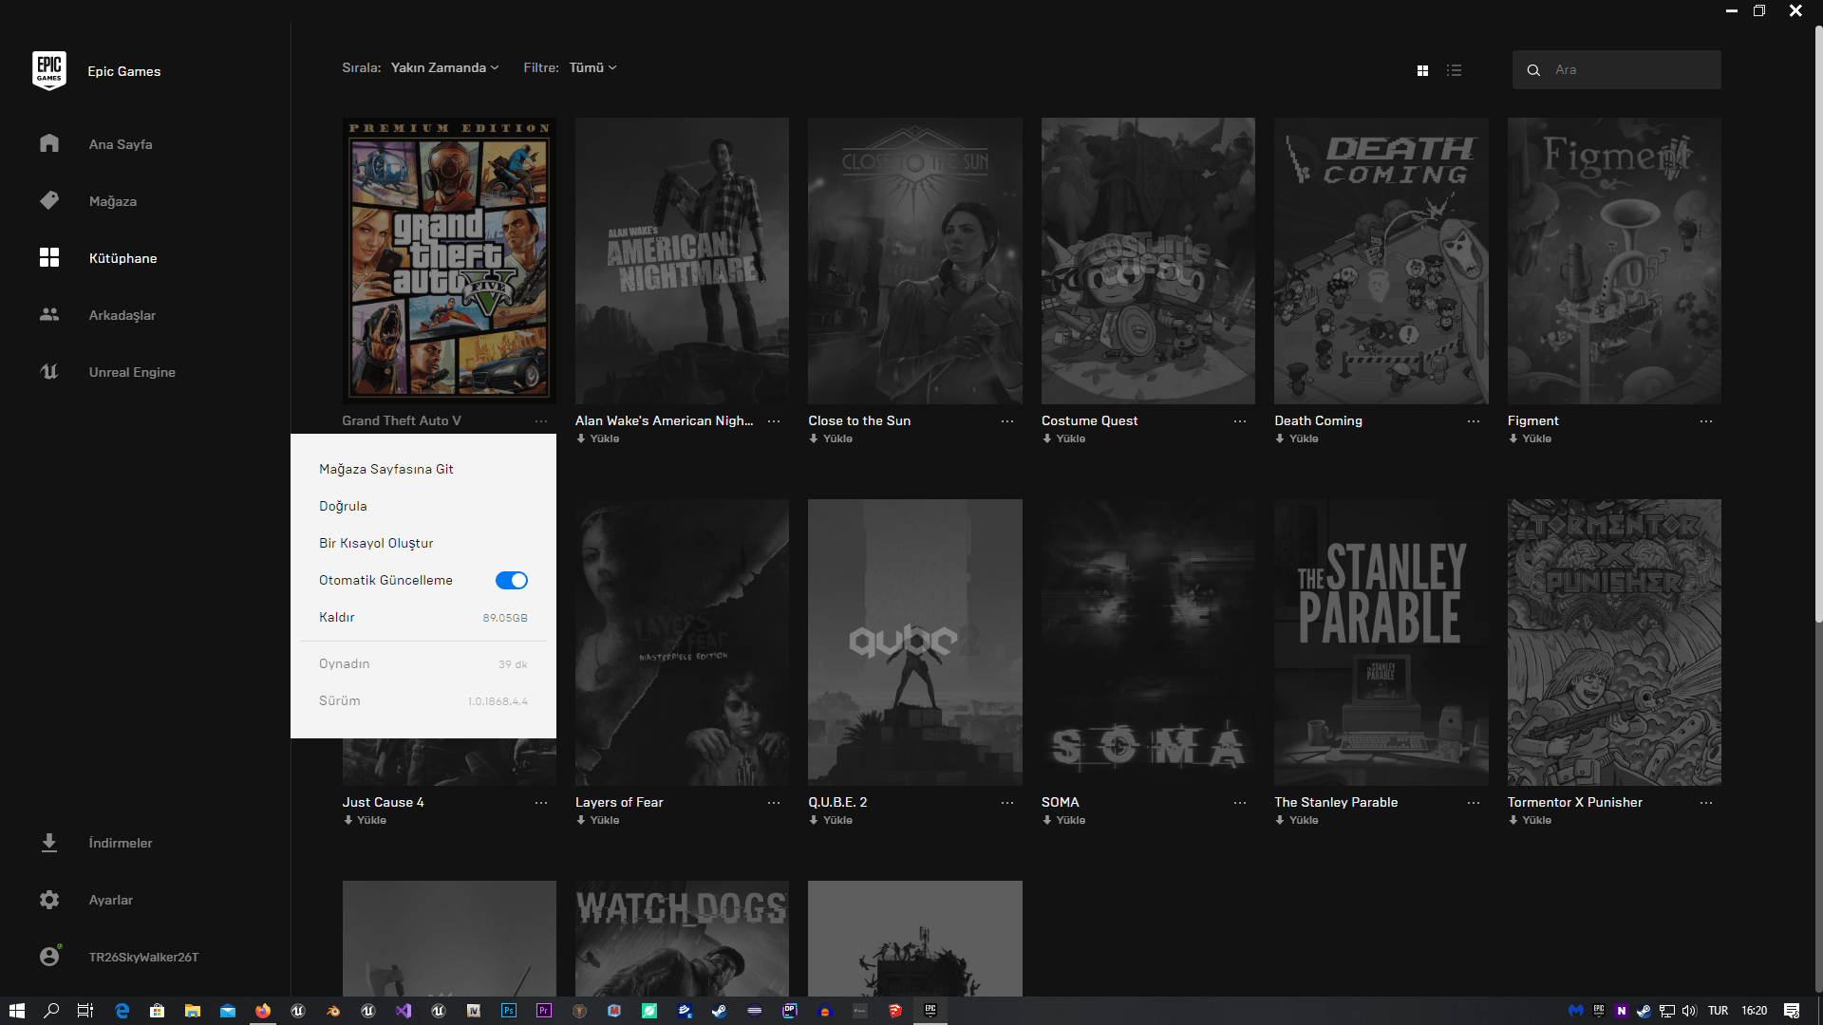Open options dots for Costume Quest
1823x1025 pixels.
pyautogui.click(x=1240, y=421)
